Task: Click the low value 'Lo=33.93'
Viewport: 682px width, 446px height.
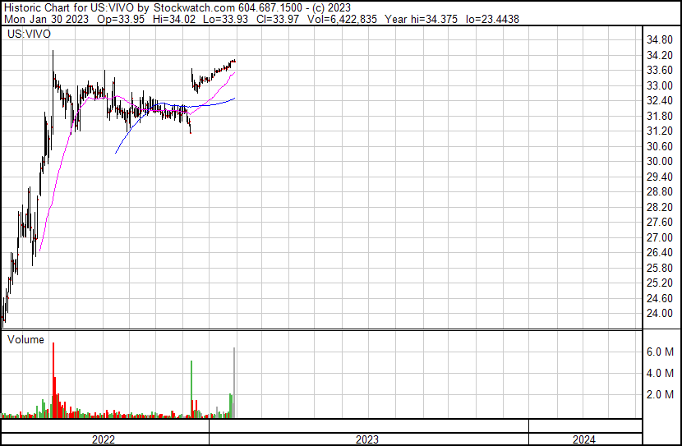Action: [226, 19]
